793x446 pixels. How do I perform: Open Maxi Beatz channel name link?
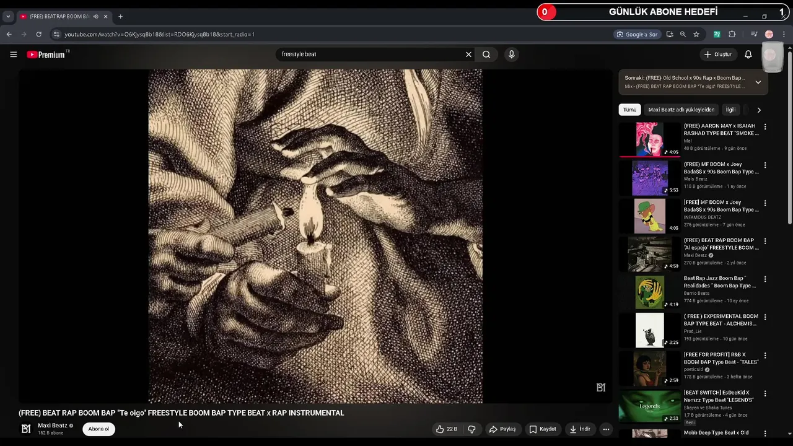53,426
